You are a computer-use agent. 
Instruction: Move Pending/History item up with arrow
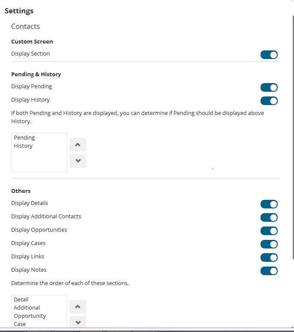pyautogui.click(x=78, y=145)
